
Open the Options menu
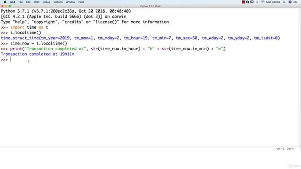[x=58, y=2]
